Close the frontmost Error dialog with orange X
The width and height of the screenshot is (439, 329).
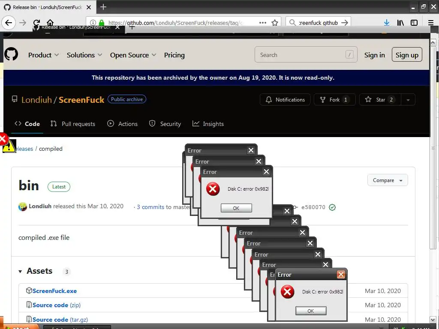tap(341, 275)
